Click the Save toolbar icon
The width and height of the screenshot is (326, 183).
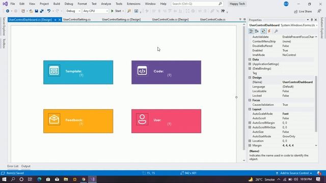pyautogui.click(x=36, y=11)
